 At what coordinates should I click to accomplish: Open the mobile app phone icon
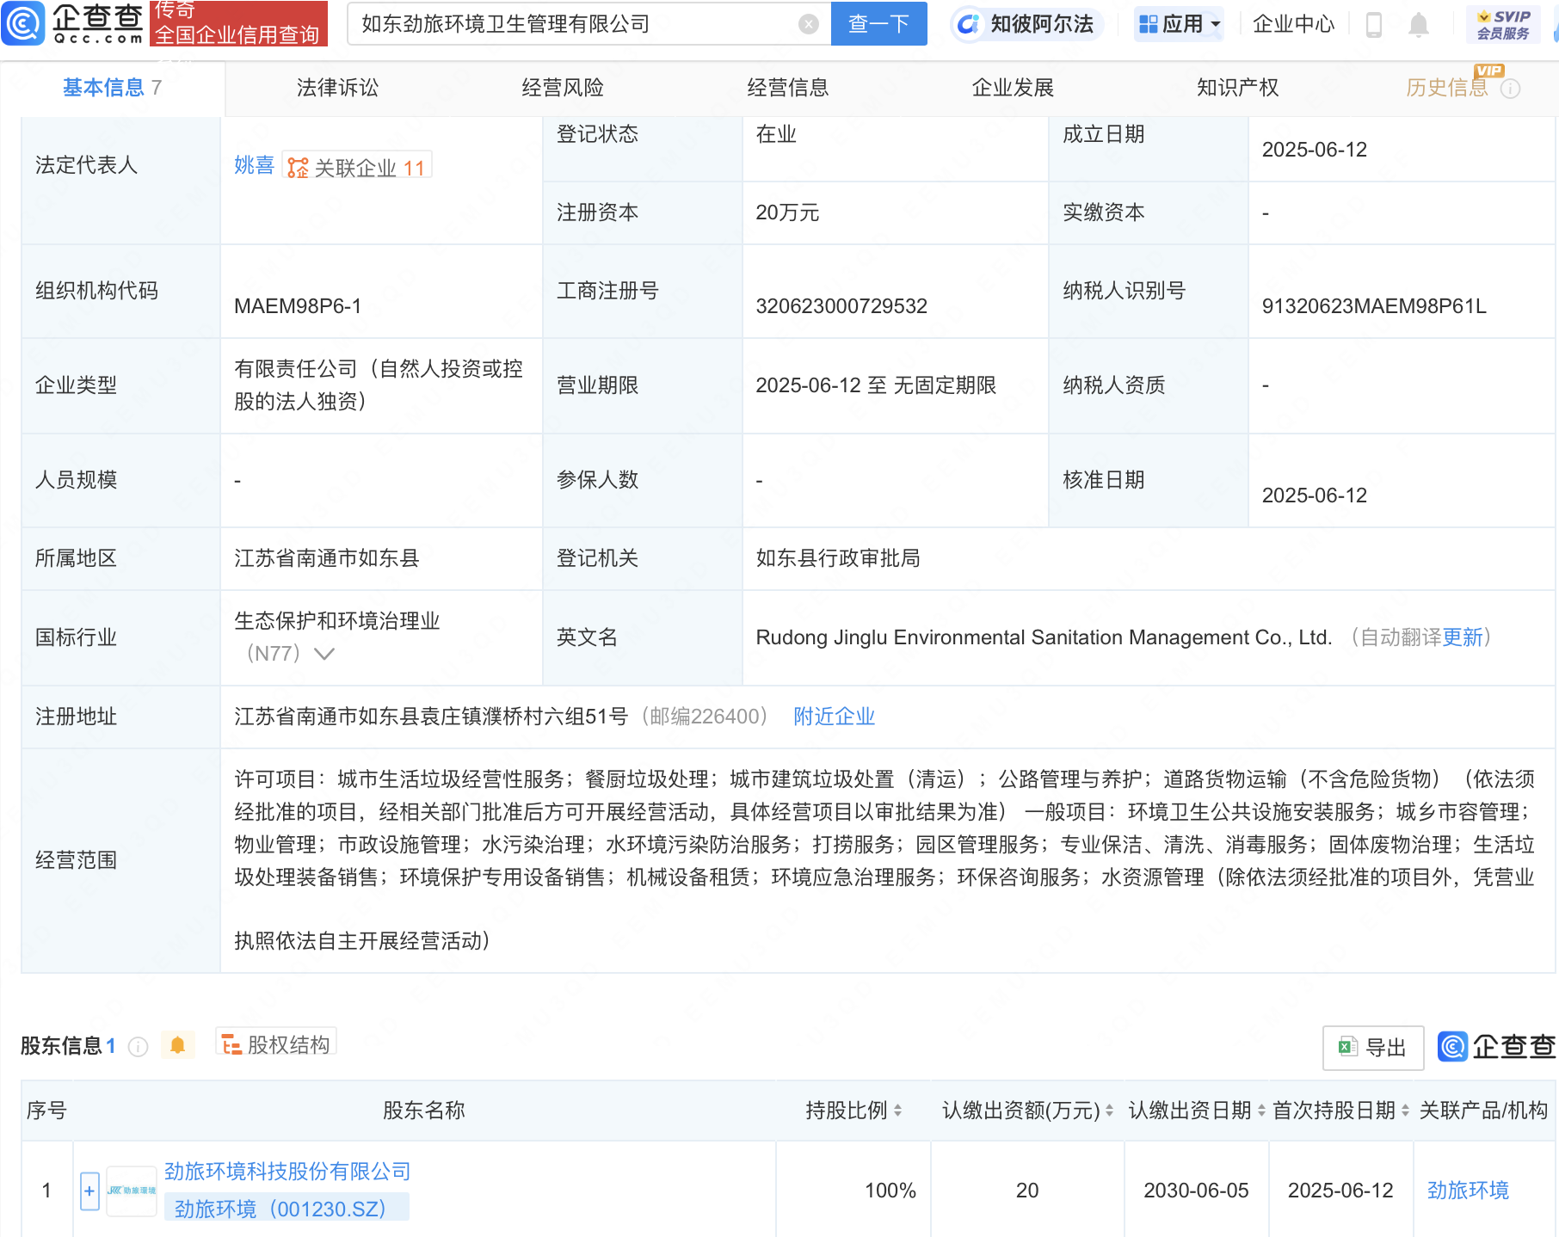point(1373,25)
